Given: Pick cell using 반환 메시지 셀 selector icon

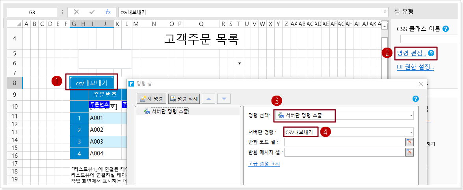Looking at the screenshot, I should tap(410, 152).
